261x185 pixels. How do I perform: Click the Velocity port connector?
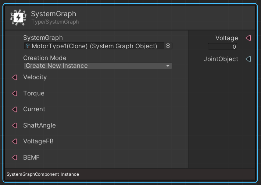tap(15, 77)
